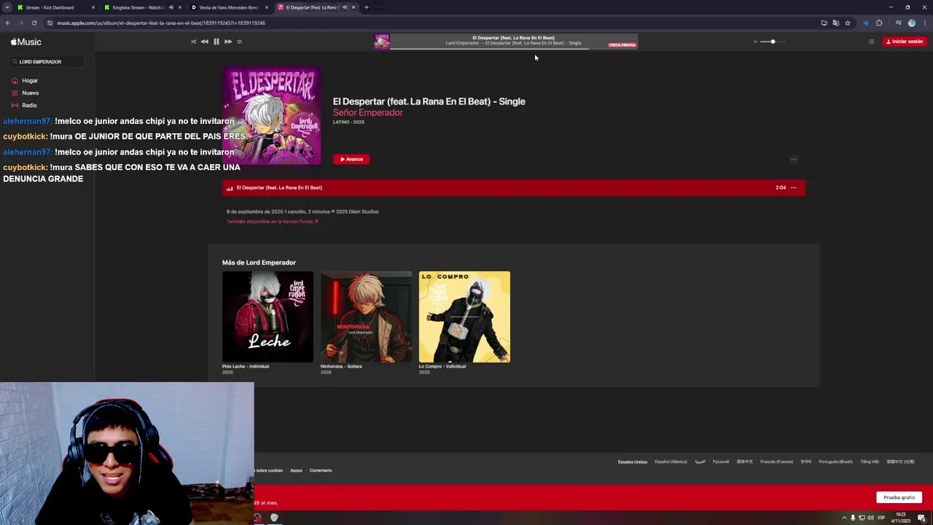Select the El Despertar track row
This screenshot has height=525, width=933.
point(514,187)
